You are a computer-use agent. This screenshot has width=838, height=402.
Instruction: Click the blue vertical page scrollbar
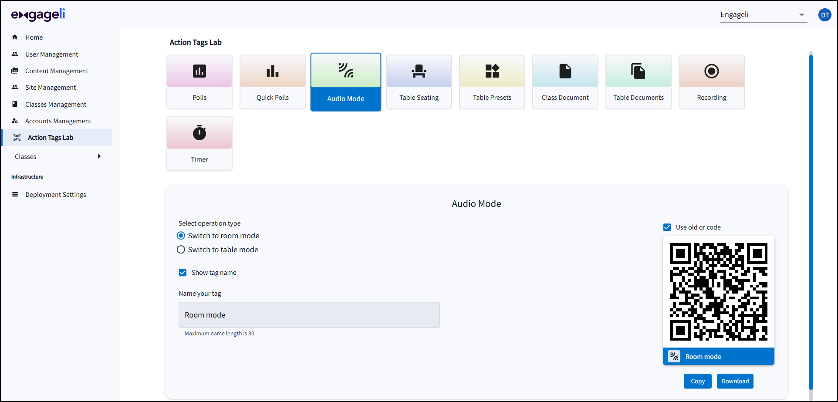pyautogui.click(x=811, y=221)
